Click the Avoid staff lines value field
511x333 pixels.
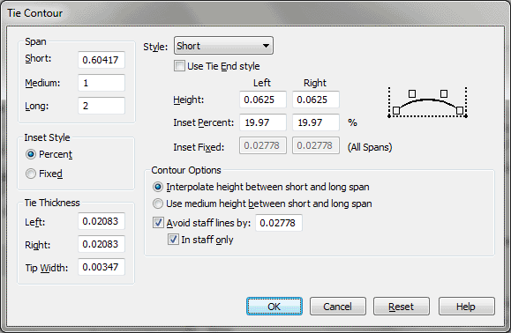click(x=279, y=223)
